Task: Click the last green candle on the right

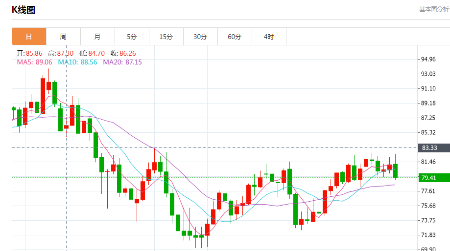Action: [x=395, y=171]
